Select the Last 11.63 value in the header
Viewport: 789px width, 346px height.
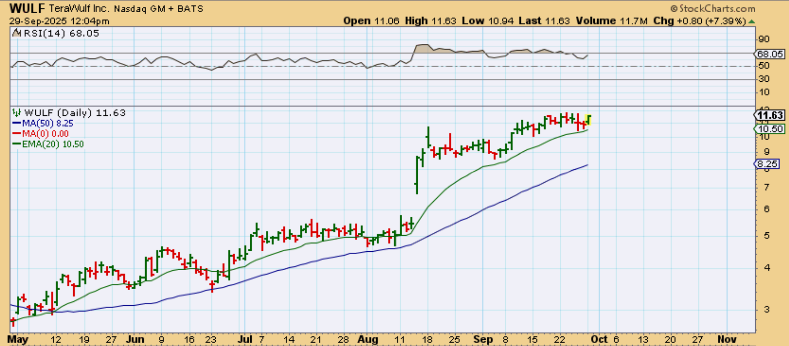[544, 21]
